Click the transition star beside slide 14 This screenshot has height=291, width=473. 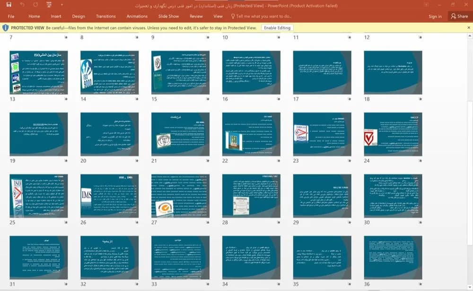click(x=137, y=99)
